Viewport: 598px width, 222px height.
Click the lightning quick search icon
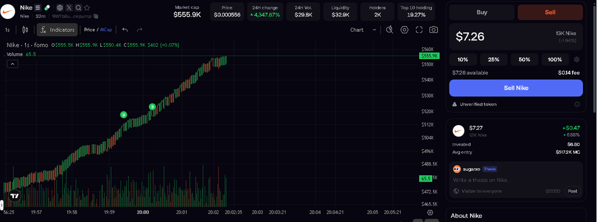point(390,30)
